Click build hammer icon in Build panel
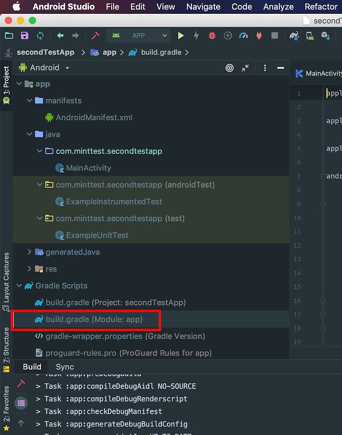This screenshot has width=342, height=435. (x=21, y=383)
